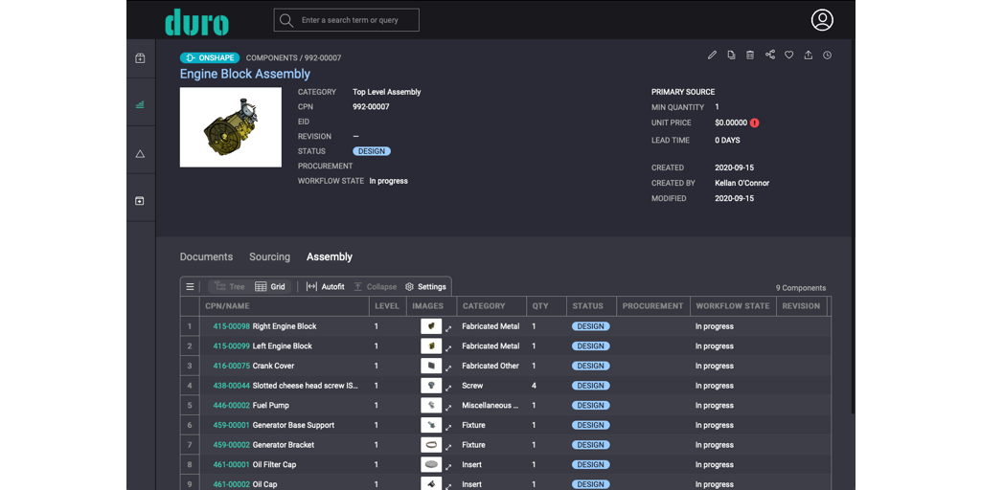
Task: Open revision history clock icon
Action: coord(828,56)
